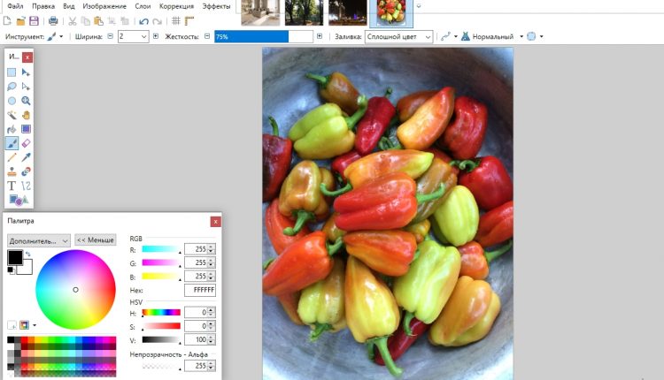Screen dimensions: 664x380
Task: Save the image with the floppy icon
Action: (x=34, y=20)
